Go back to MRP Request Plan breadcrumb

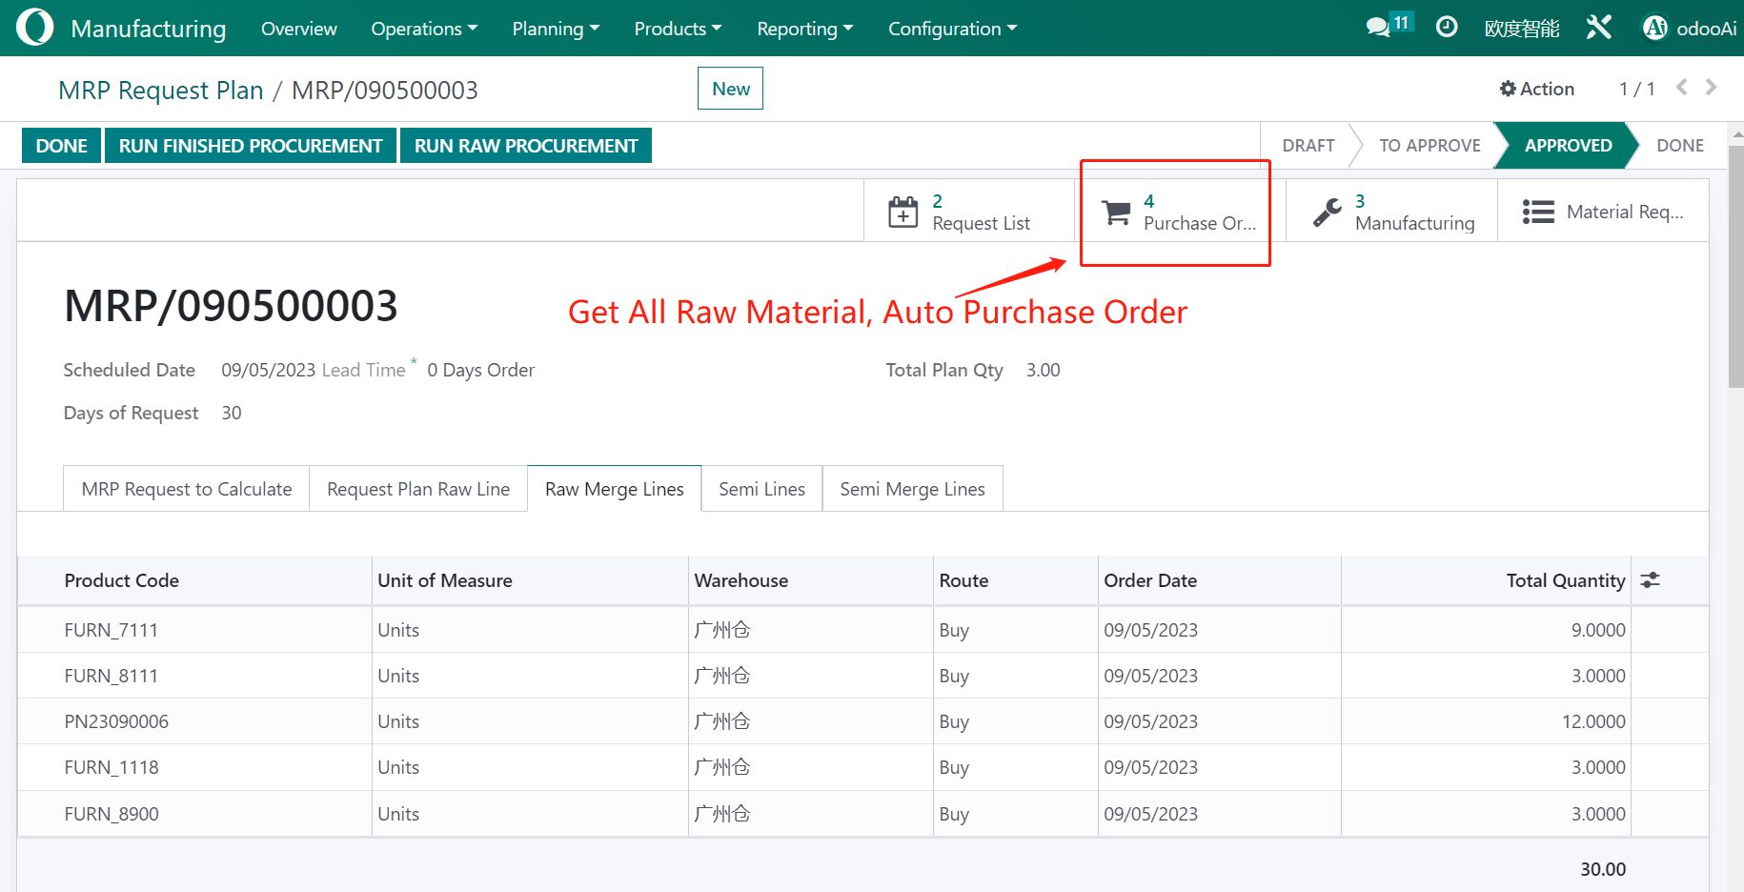(x=160, y=90)
